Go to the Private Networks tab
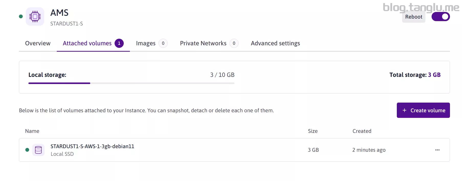462x181 pixels. point(203,43)
